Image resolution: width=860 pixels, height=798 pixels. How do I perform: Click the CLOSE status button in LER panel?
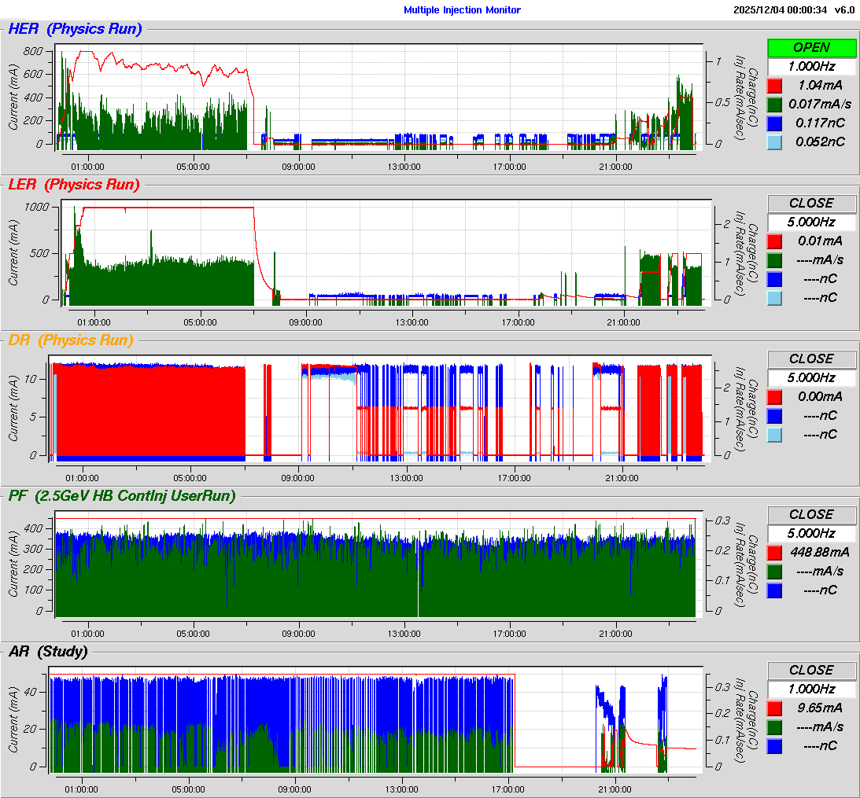pos(811,204)
